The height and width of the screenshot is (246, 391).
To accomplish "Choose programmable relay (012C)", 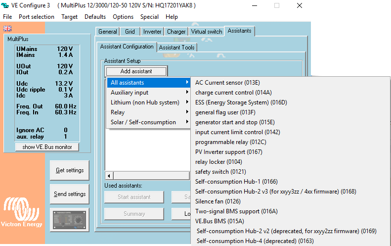I will pos(291,142).
